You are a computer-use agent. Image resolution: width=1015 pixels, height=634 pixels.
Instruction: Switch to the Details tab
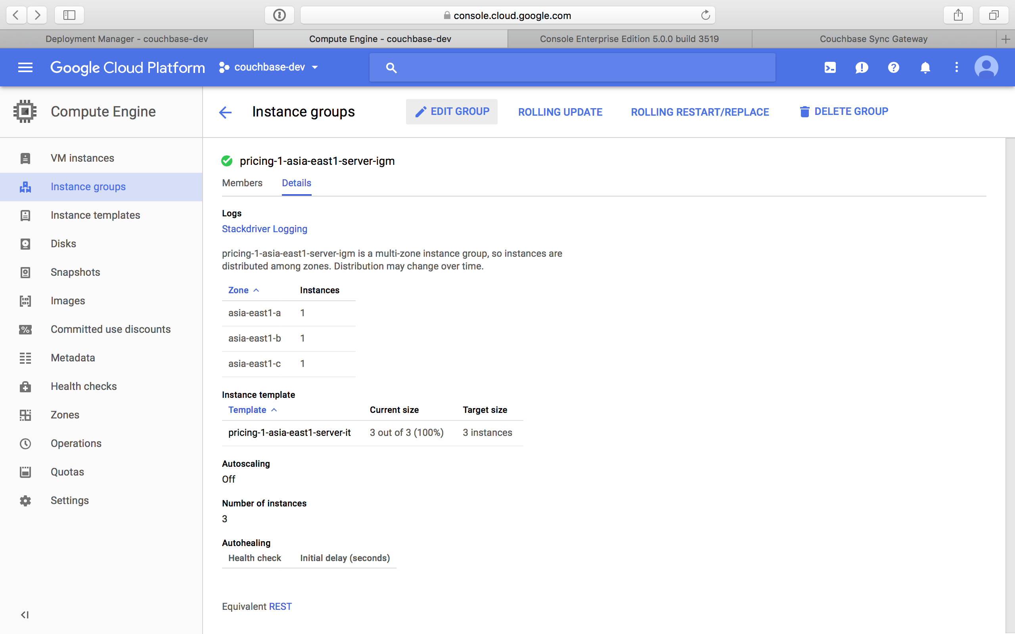tap(297, 182)
